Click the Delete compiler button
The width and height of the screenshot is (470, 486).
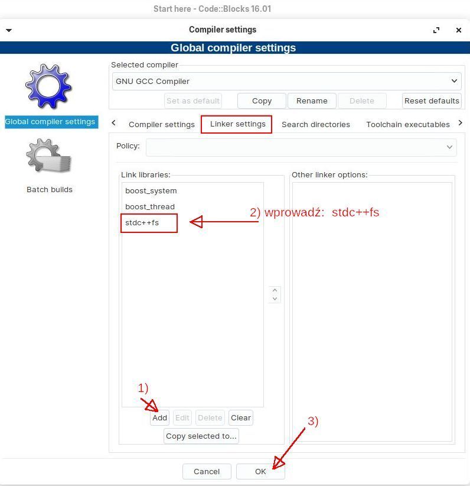[361, 101]
